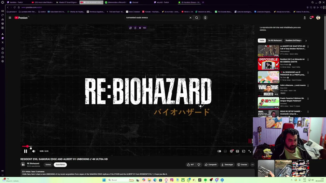Cast video to a device icon
Image resolution: width=326 pixels, height=183 pixels.
[x=243, y=151]
